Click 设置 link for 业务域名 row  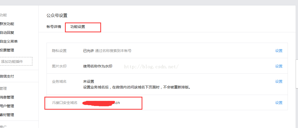click(279, 81)
